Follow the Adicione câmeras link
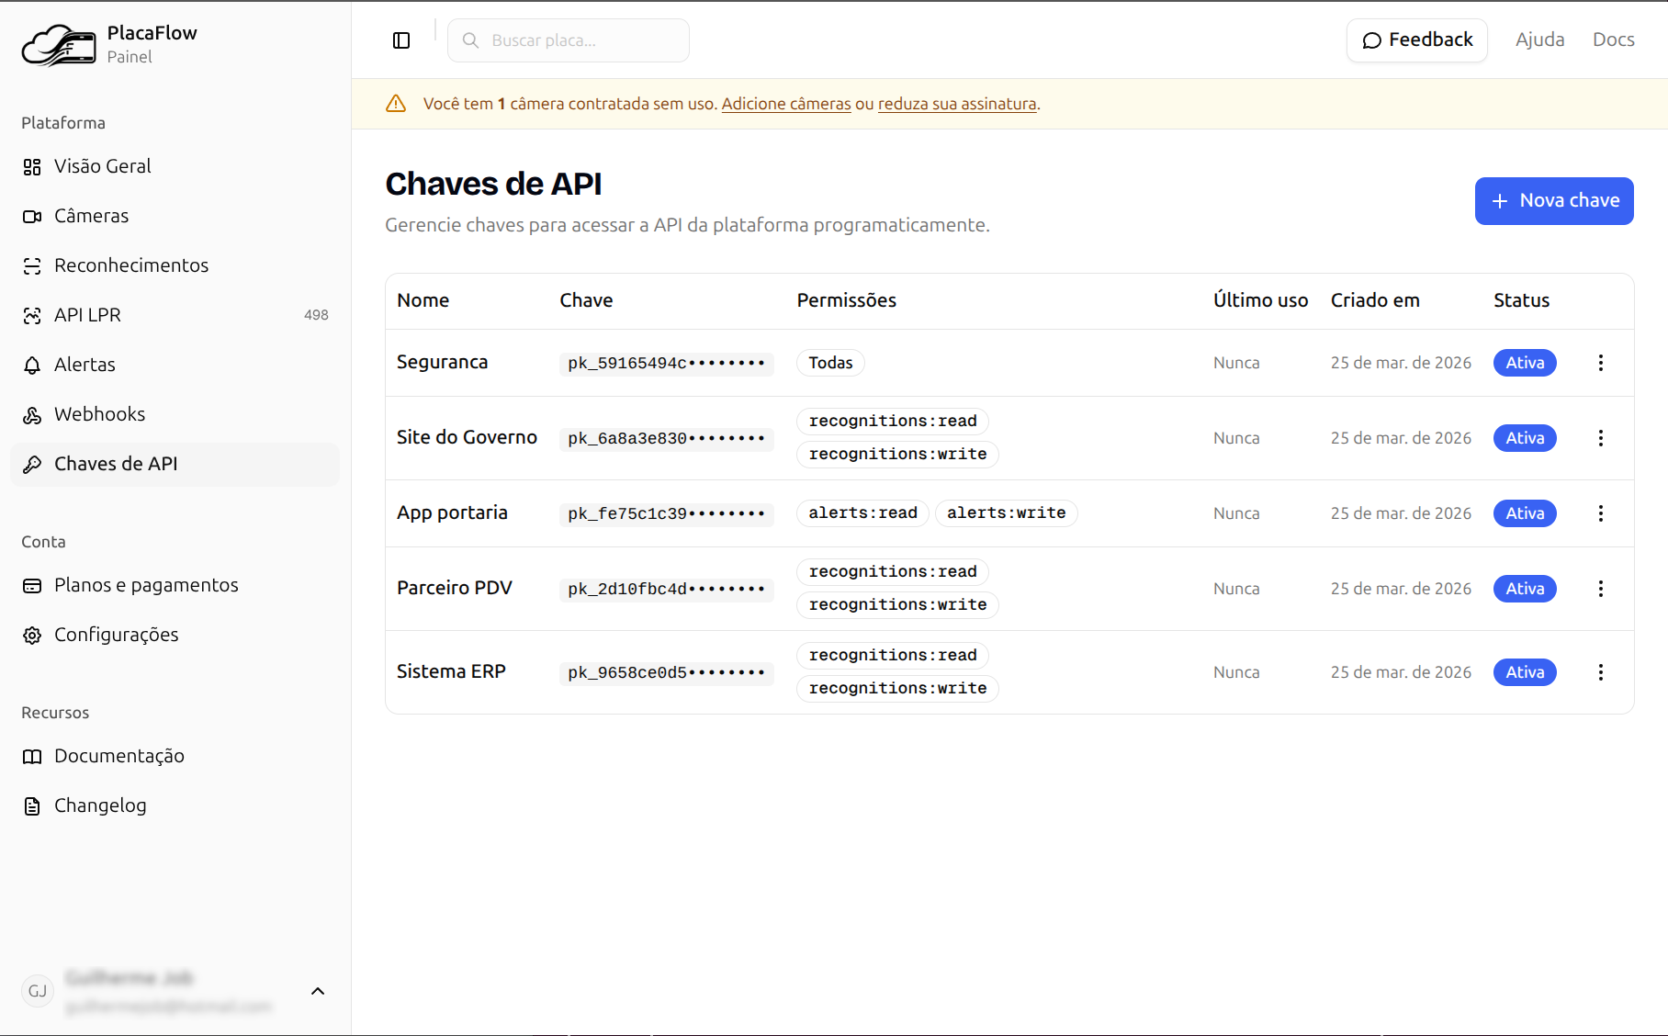Viewport: 1668px width, 1036px height. (x=786, y=104)
